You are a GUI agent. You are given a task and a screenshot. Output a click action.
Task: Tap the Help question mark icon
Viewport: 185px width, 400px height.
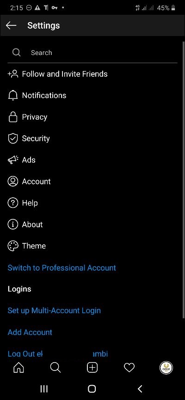click(13, 203)
